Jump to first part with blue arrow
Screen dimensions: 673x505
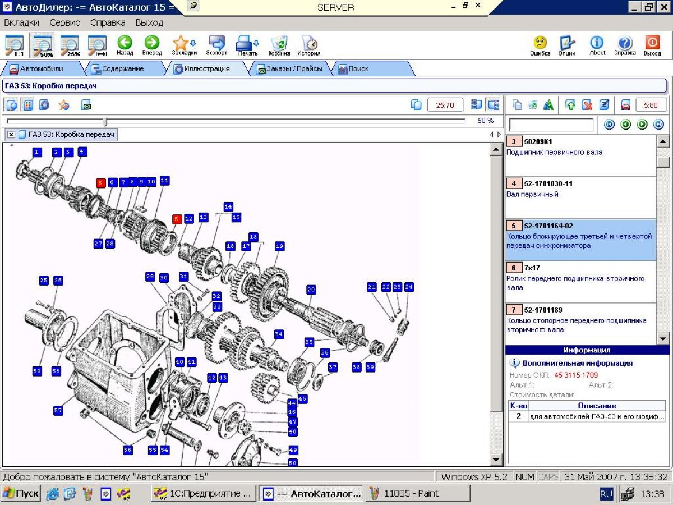point(609,125)
